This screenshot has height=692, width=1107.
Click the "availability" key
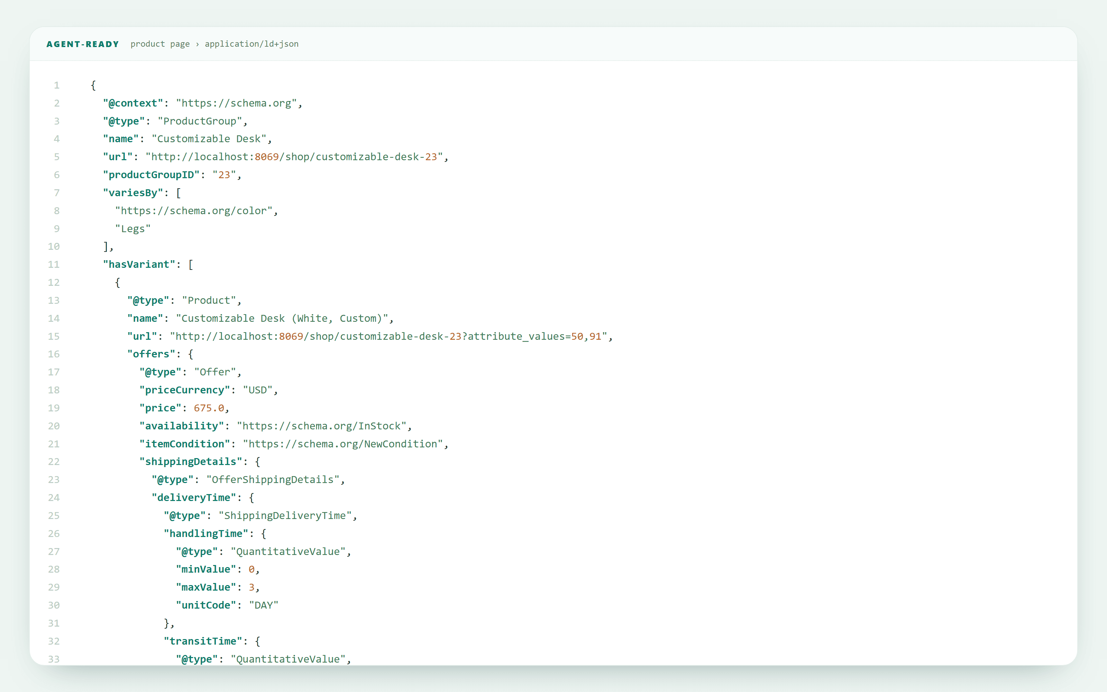182,426
